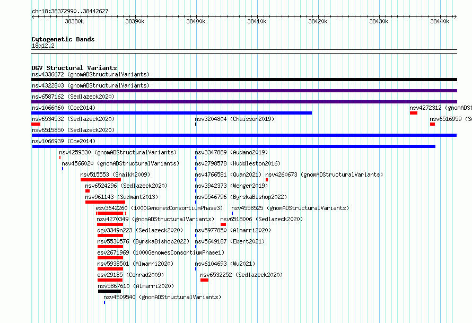
Task: Select the red nsv961143 variant bar
Action: pos(105,202)
